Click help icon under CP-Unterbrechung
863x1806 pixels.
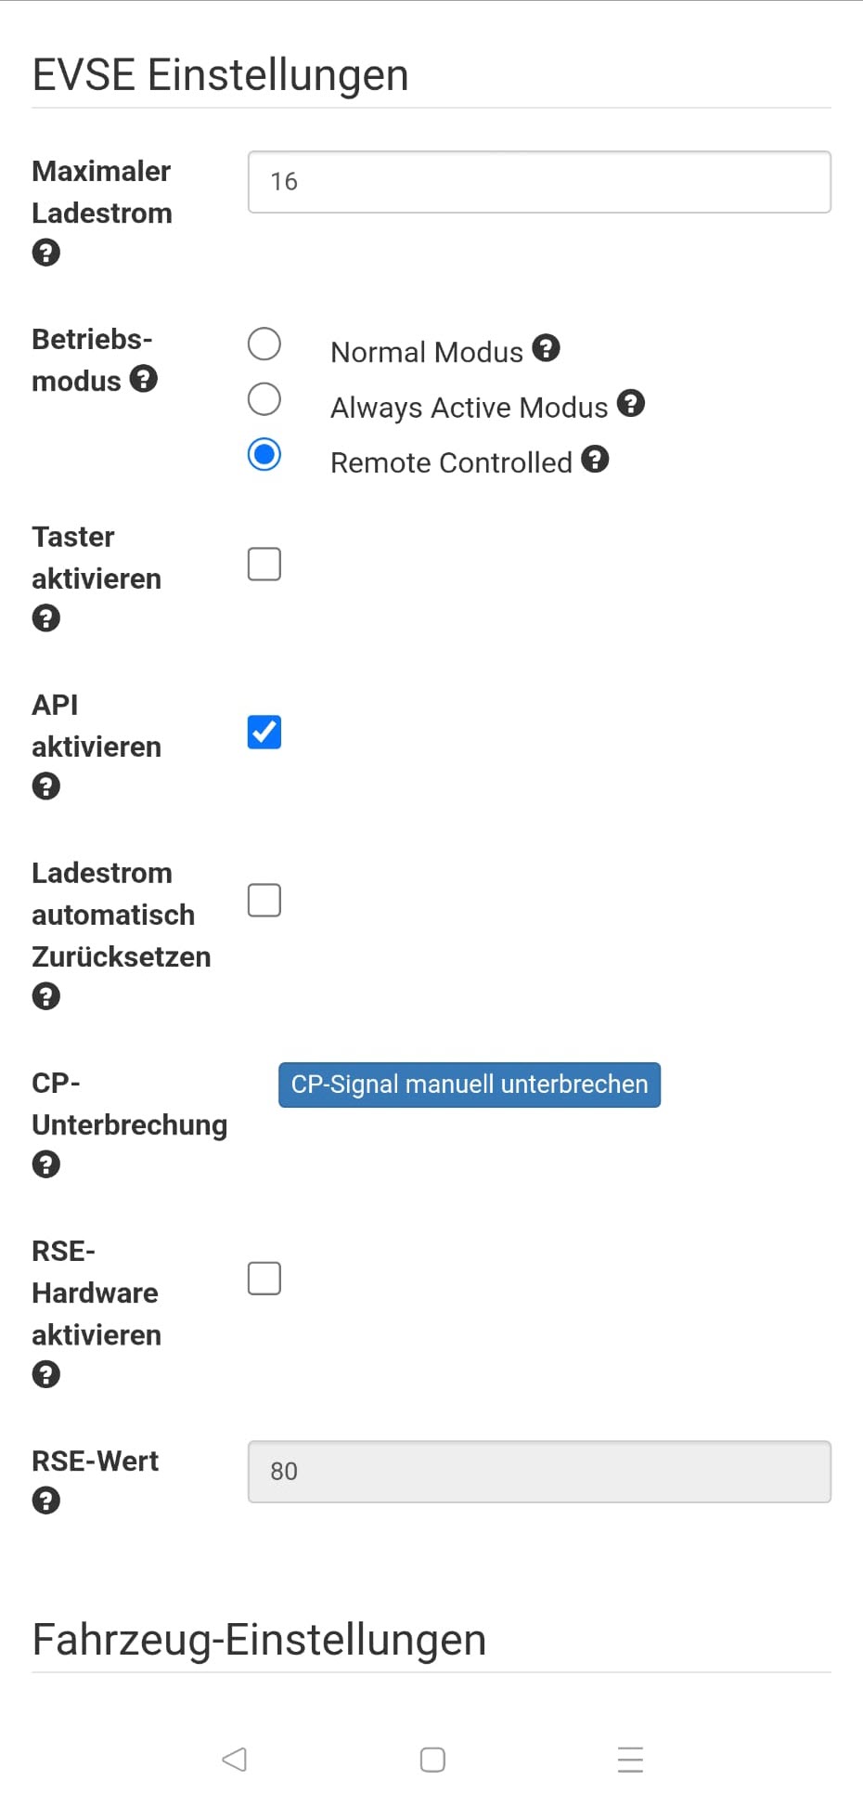[x=46, y=1164]
